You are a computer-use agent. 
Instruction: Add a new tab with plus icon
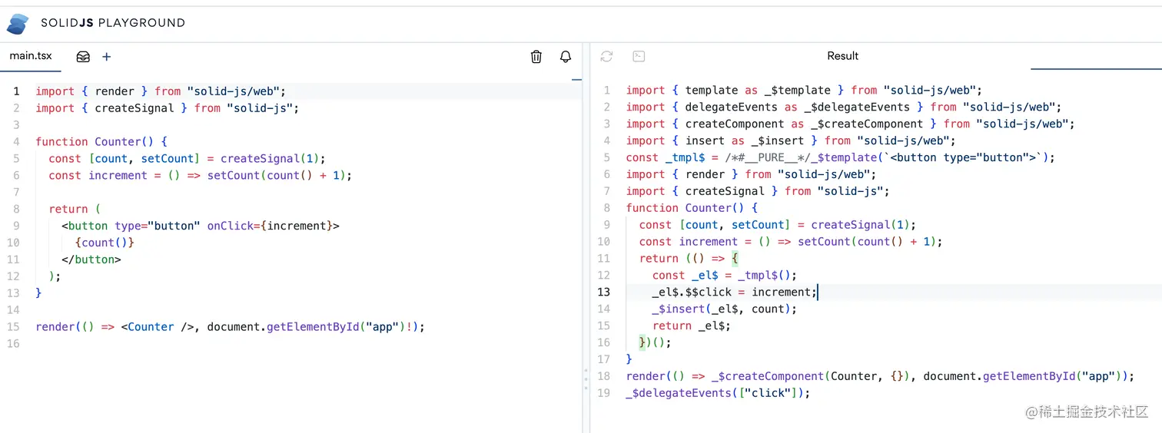coord(107,57)
